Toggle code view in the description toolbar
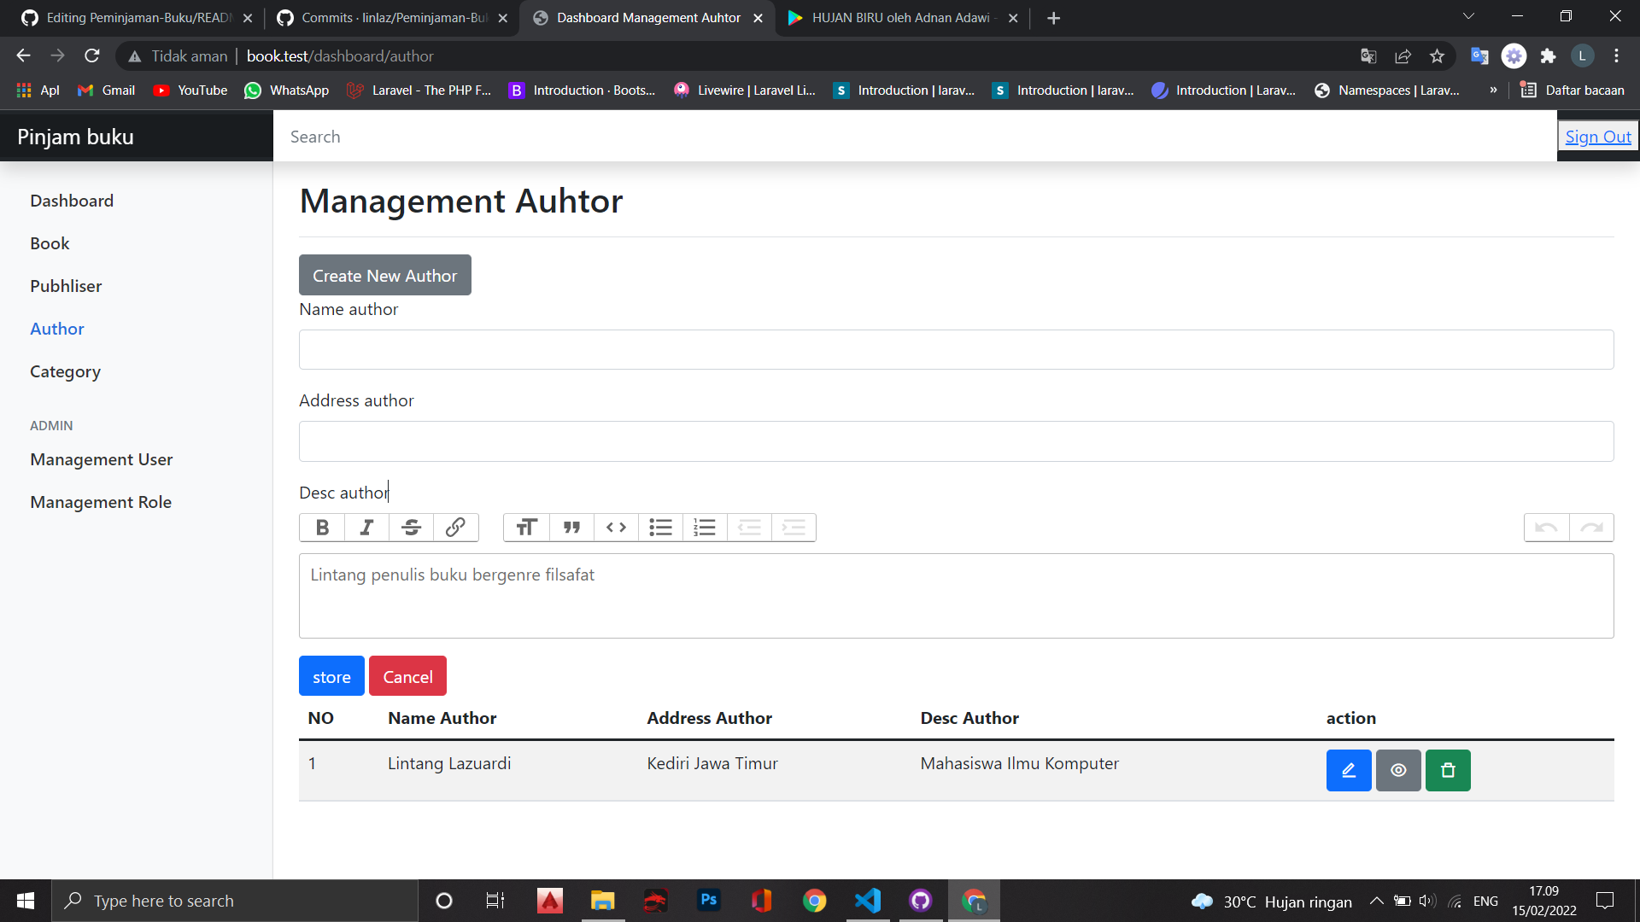The width and height of the screenshot is (1640, 922). click(x=616, y=528)
